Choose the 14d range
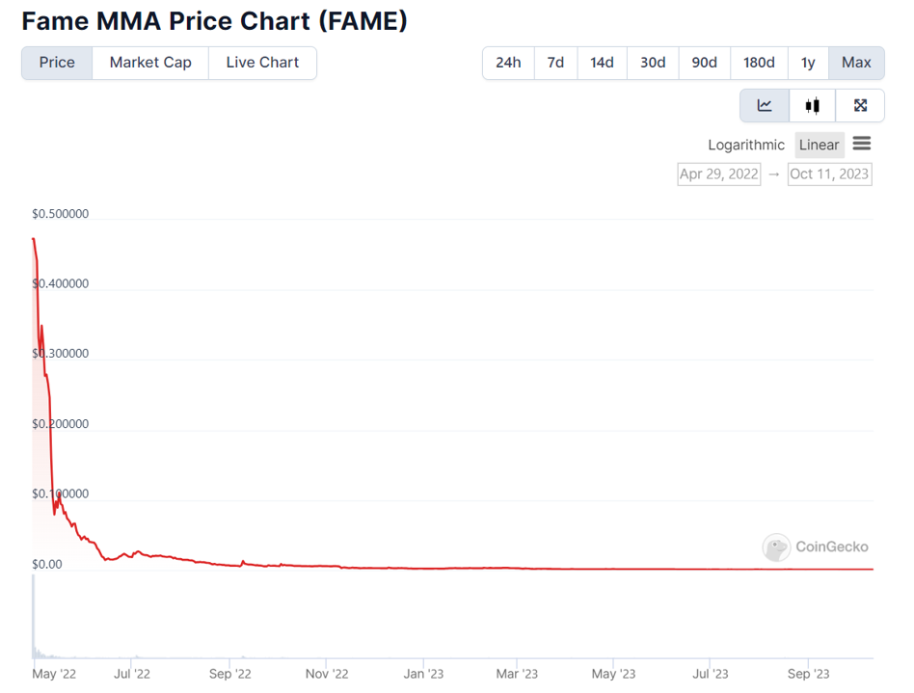This screenshot has height=693, width=914. [x=602, y=63]
